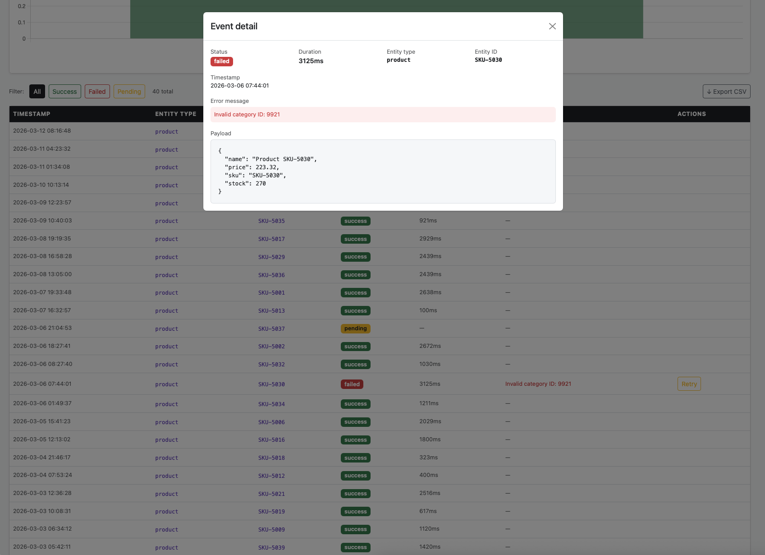Close the Event detail dialog
Screen dimensions: 765x555
tap(552, 26)
